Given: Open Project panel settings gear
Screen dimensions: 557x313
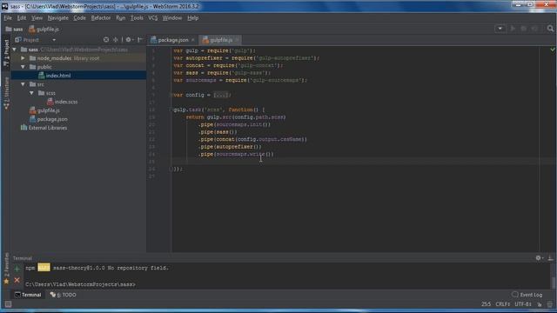Looking at the screenshot, I should point(129,40).
